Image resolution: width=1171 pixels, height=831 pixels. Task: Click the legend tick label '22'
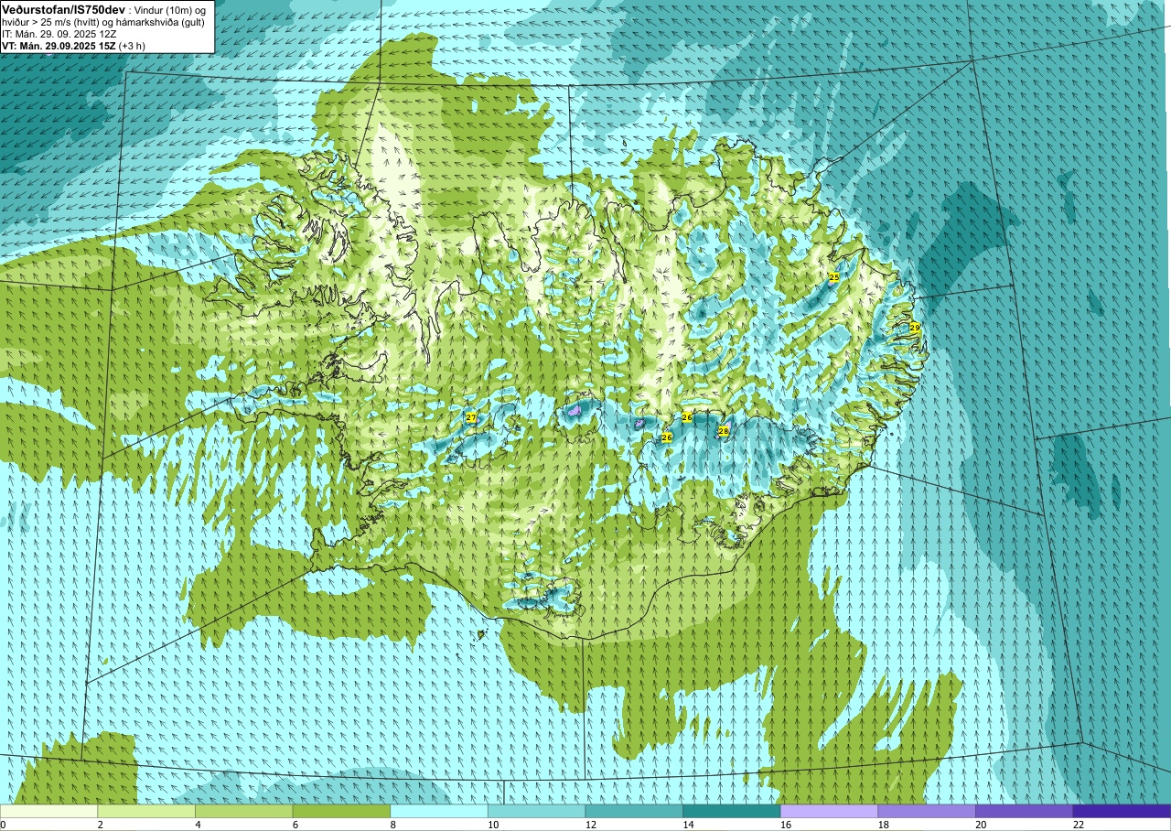click(x=1077, y=825)
